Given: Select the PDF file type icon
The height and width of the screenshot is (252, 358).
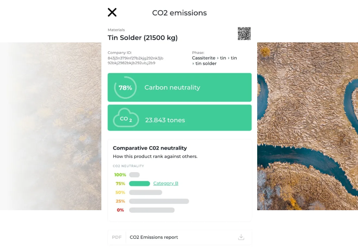Looking at the screenshot, I should click(117, 237).
